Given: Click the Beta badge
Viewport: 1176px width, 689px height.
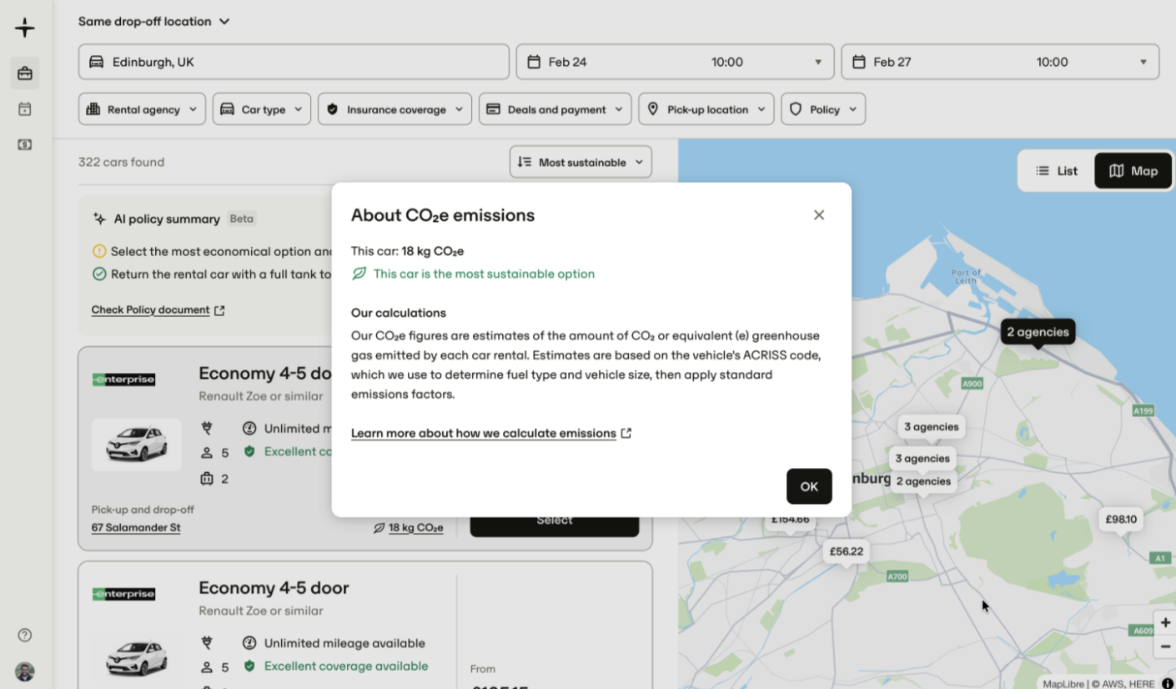Looking at the screenshot, I should point(242,219).
